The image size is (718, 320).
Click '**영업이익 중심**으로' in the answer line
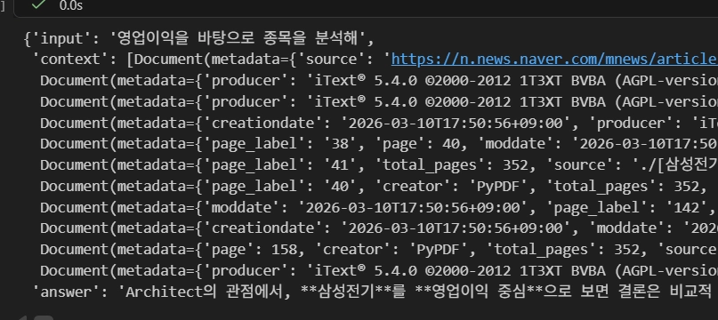coord(495,292)
